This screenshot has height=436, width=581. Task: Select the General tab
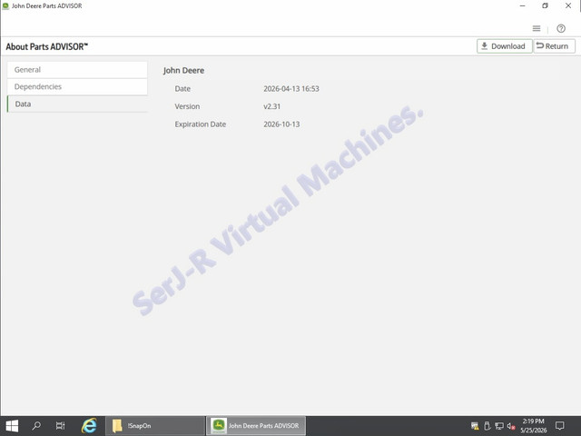(77, 70)
